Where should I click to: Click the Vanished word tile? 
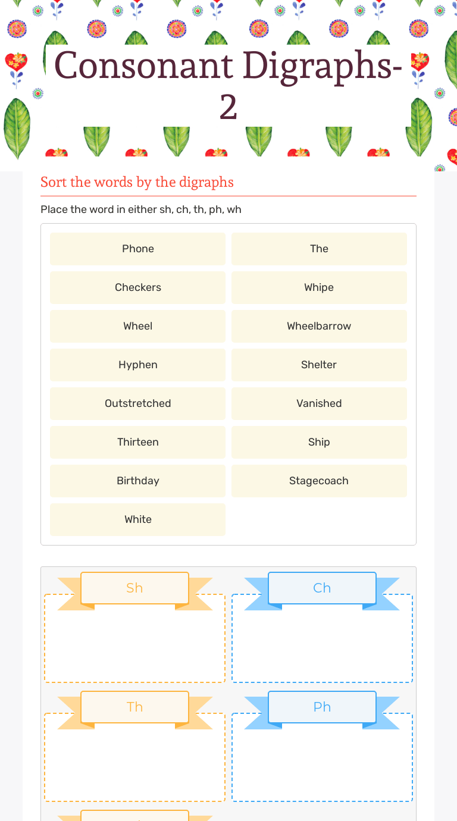319,403
